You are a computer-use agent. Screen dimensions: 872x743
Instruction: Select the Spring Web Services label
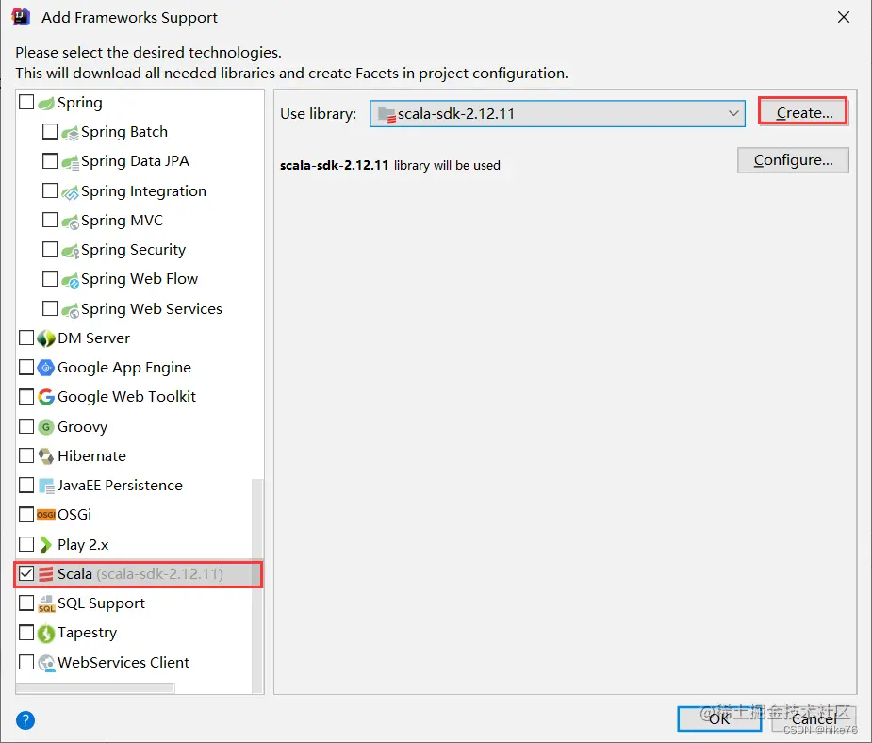click(x=151, y=308)
